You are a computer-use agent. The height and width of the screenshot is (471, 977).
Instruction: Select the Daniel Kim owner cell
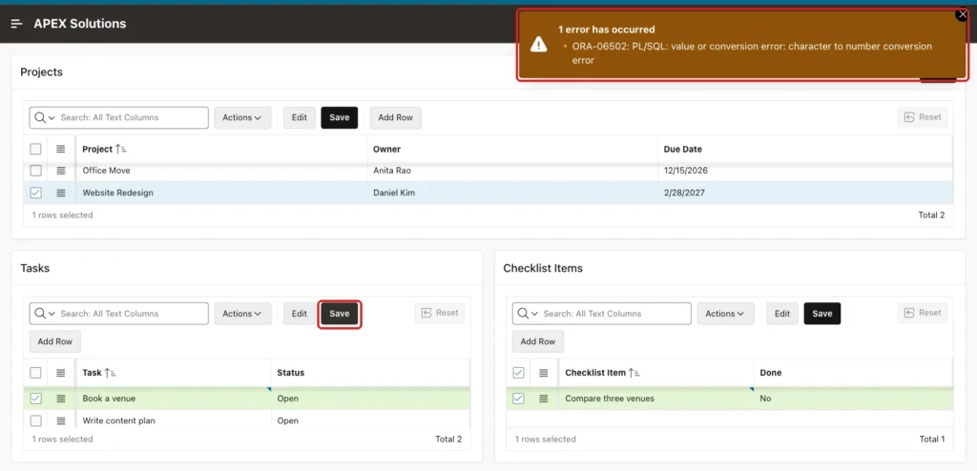pyautogui.click(x=512, y=194)
